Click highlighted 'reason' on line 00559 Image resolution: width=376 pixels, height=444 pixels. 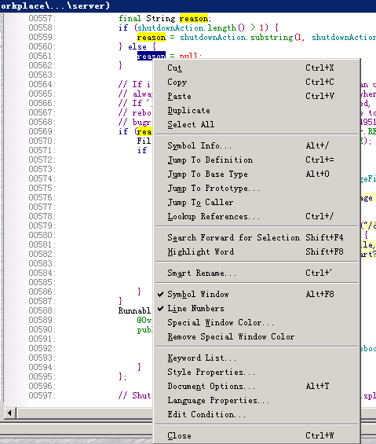pos(151,38)
